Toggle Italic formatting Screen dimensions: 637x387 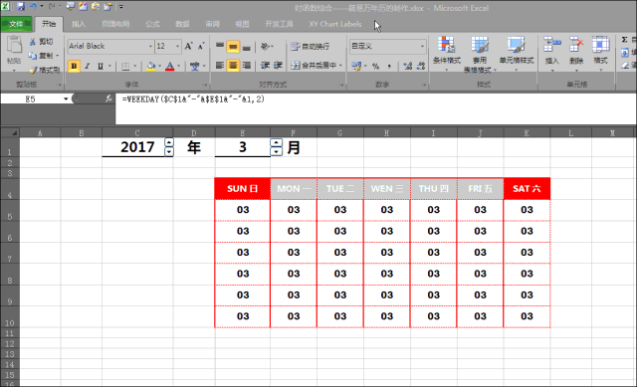(x=87, y=66)
